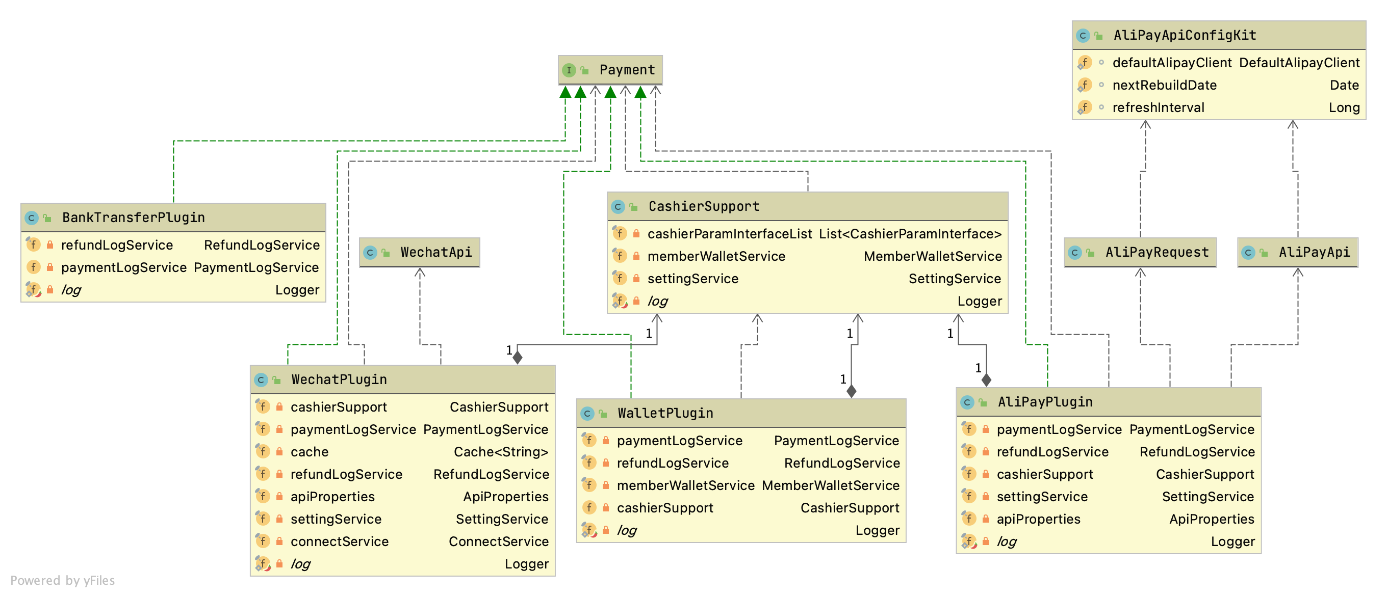Click field icon of refreshInterval

(1084, 107)
